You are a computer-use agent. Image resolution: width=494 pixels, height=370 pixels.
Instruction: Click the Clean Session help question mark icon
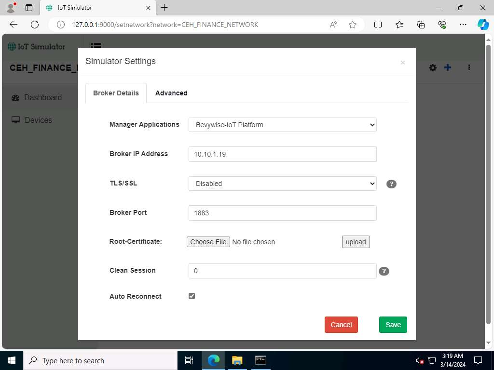384,271
